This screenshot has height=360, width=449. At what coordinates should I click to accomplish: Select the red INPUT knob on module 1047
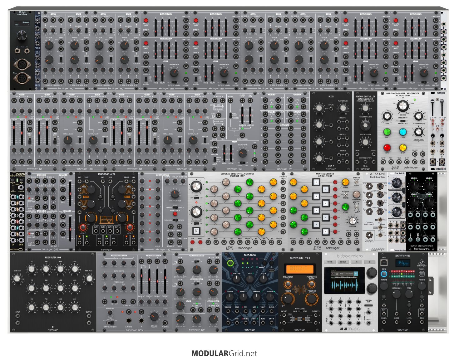click(387, 147)
